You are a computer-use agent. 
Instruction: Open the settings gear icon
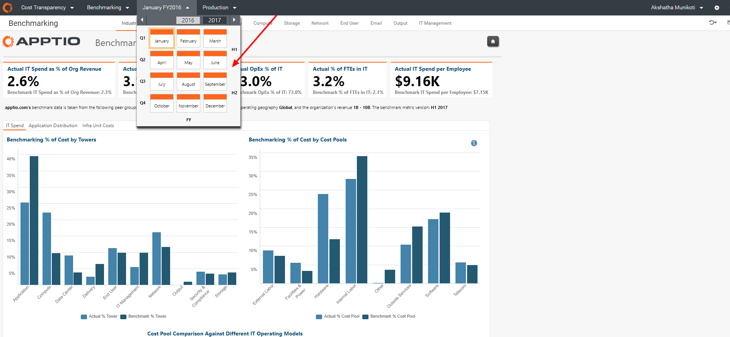tap(717, 8)
